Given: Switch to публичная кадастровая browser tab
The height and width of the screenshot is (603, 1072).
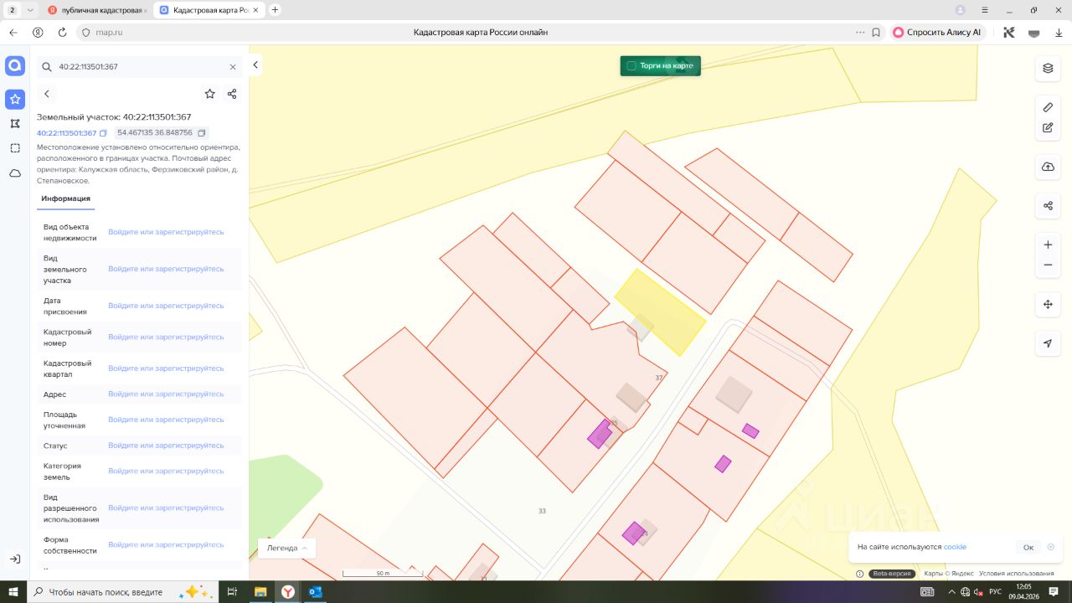Looking at the screenshot, I should pos(98,10).
